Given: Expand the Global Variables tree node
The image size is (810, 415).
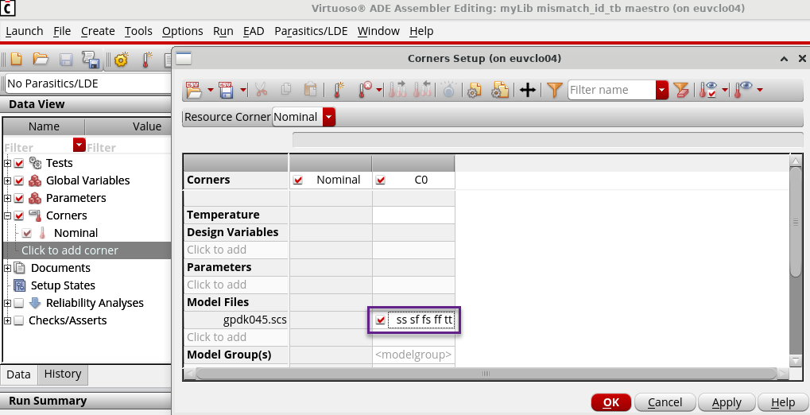Looking at the screenshot, I should coord(7,181).
